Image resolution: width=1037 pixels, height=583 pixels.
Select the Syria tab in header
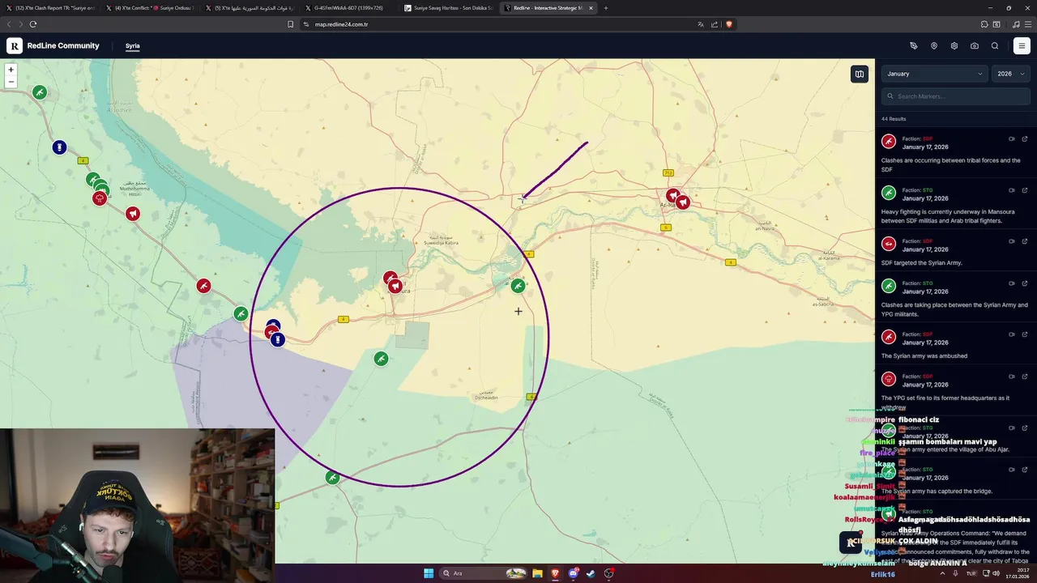(x=133, y=46)
